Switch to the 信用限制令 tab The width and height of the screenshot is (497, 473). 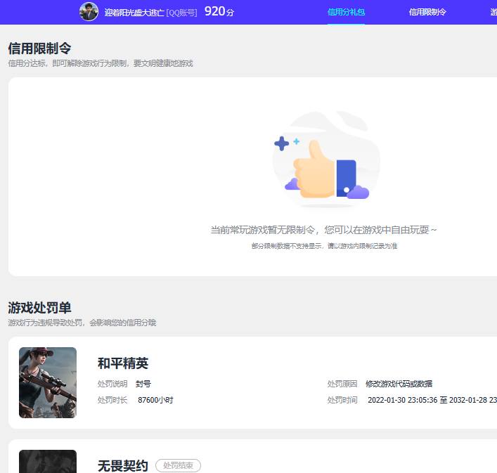[x=427, y=12]
